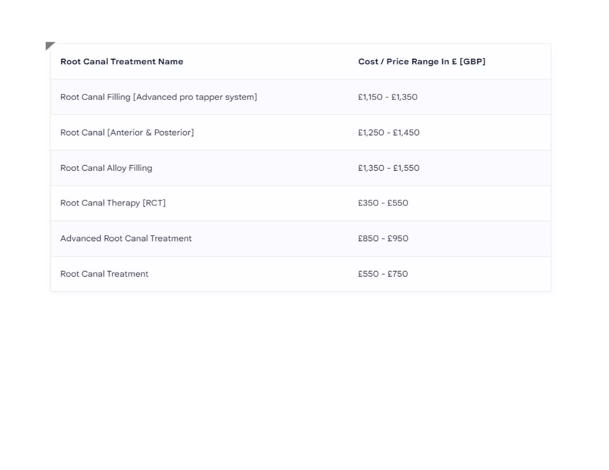Click the £1,250 - £1,450 price cell
This screenshot has width=609, height=470.
[388, 133]
